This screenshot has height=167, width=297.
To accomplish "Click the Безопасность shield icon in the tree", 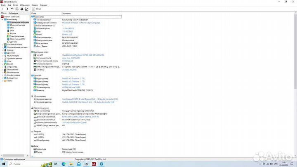I will pos(5,72).
